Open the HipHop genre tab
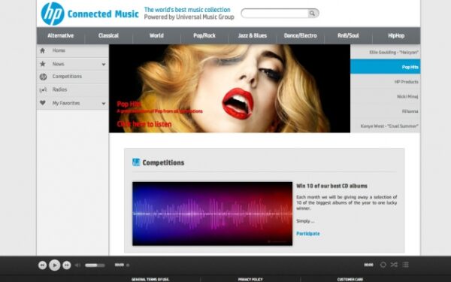The image size is (451, 282). 396,35
